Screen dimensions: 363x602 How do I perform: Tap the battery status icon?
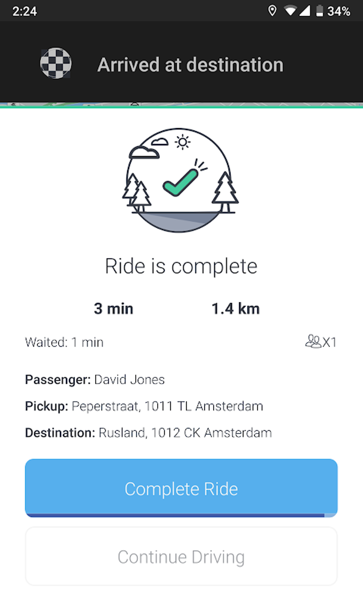coord(320,11)
